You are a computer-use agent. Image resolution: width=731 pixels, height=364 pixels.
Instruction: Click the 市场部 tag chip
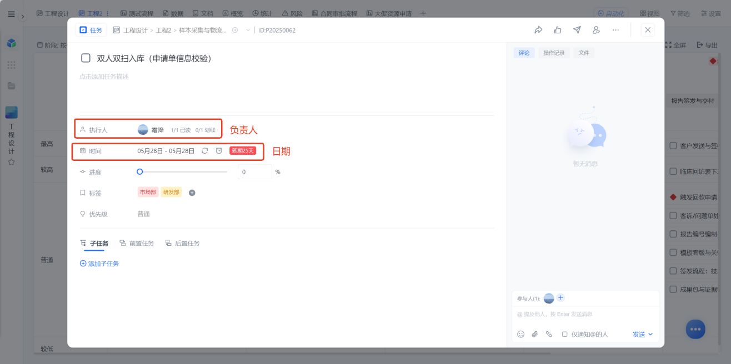[148, 192]
